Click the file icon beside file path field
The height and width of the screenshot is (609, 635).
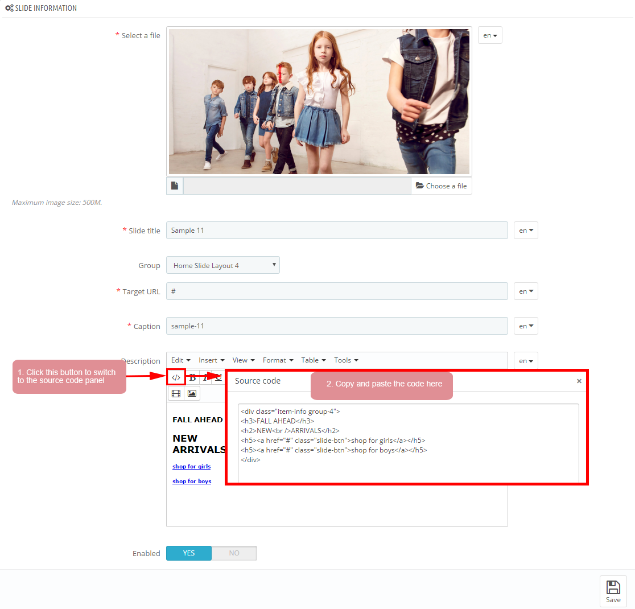(175, 186)
